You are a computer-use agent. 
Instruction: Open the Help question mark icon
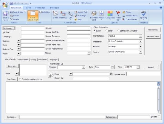(x=161, y=7)
